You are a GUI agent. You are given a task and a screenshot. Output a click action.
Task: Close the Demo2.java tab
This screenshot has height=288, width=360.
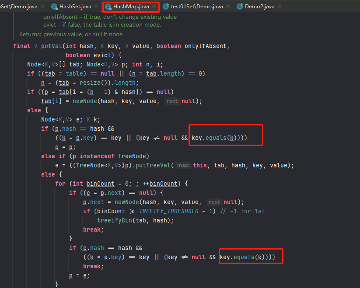280,7
